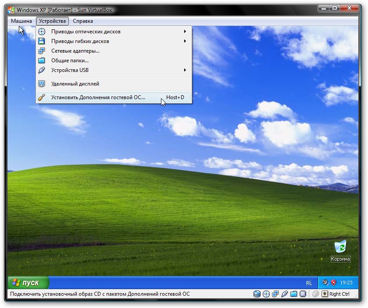Open the Справка menu
The height and width of the screenshot is (308, 368).
(x=83, y=21)
